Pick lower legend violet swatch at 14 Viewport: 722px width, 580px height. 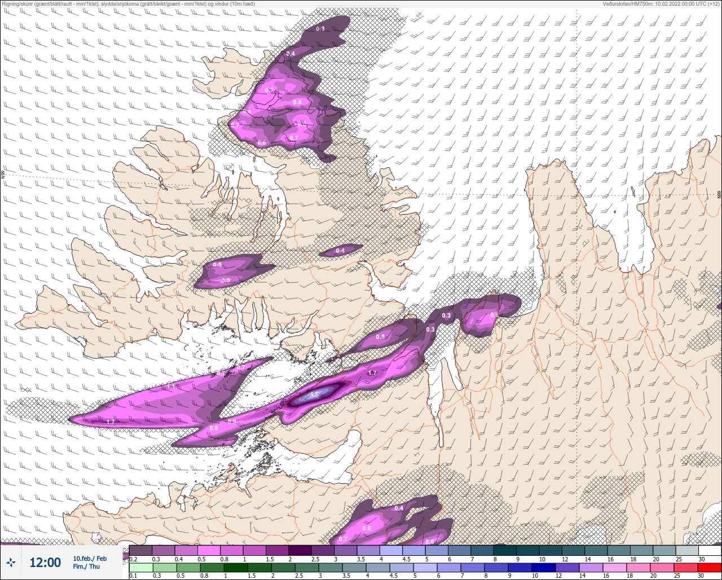click(591, 568)
